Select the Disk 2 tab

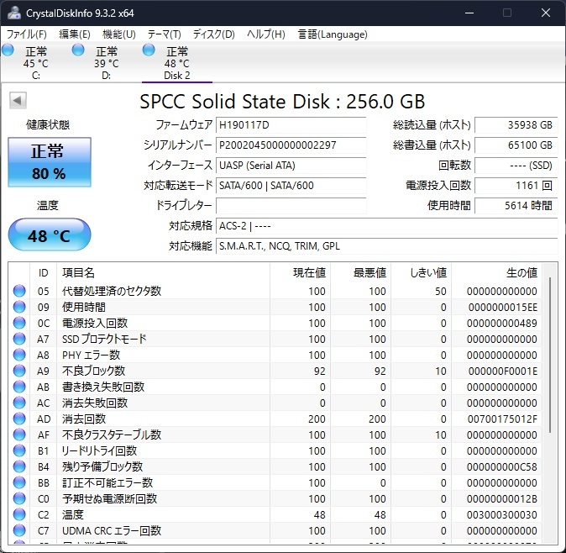(177, 62)
